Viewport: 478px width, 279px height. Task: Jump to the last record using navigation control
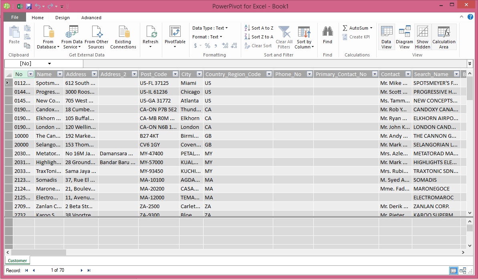[89, 270]
